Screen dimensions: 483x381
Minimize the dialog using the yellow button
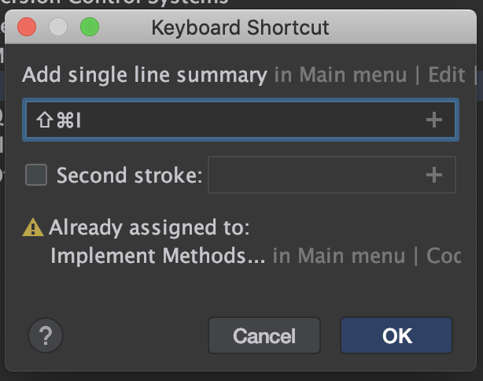click(x=58, y=29)
